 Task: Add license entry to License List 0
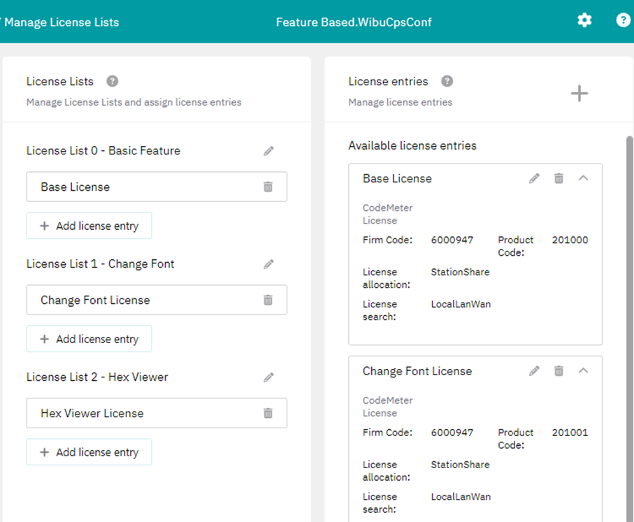(x=89, y=226)
